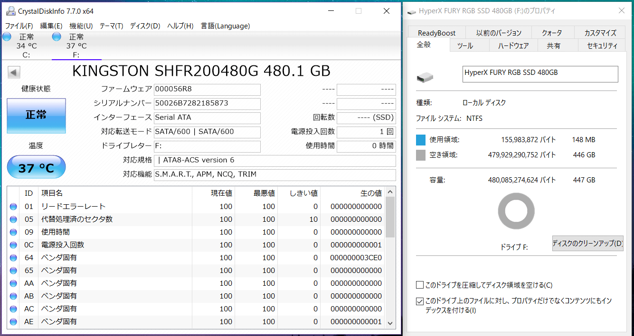Viewport: 634px width, 336px height.
Task: Select the F: drive status orb
Action: pos(57,36)
